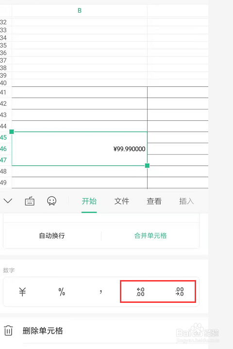
Task: Switch to the 开始 tab
Action: (x=89, y=201)
